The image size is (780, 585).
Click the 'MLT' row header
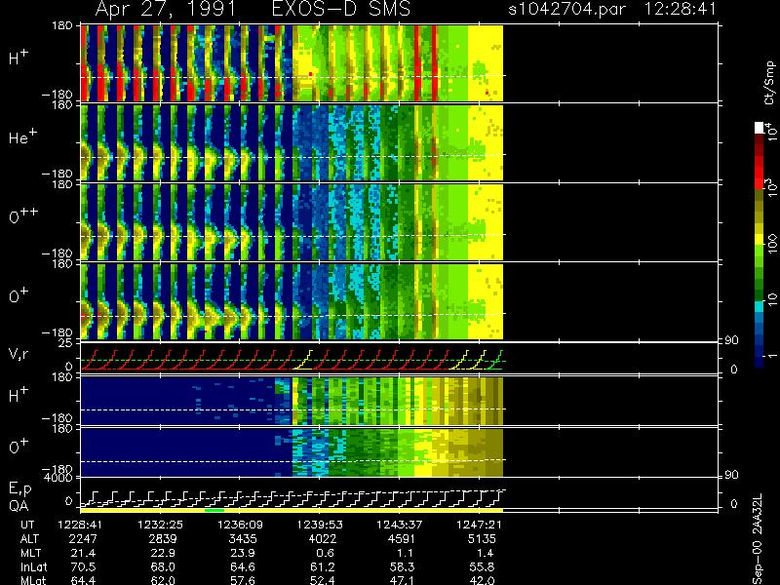click(31, 553)
